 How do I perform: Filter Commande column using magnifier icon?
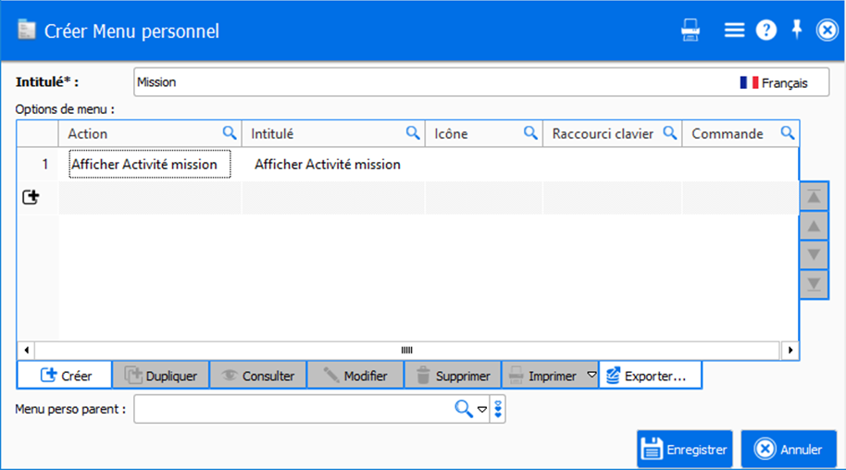coord(788,133)
